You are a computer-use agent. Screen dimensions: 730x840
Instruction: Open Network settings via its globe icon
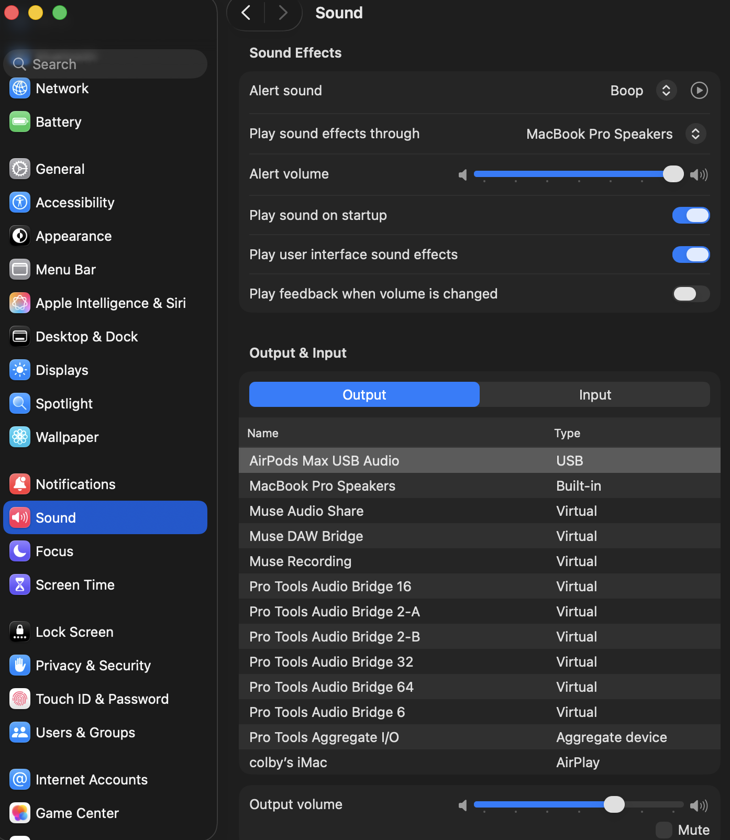(20, 89)
